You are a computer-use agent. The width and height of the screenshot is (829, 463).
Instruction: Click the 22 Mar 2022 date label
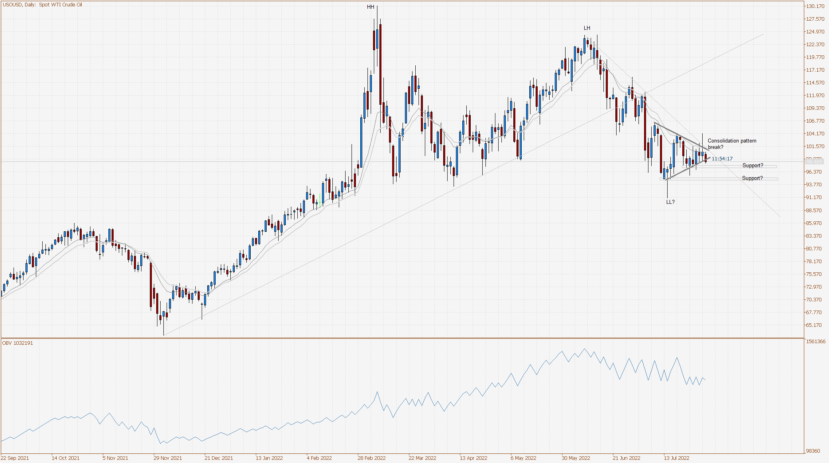pyautogui.click(x=423, y=458)
